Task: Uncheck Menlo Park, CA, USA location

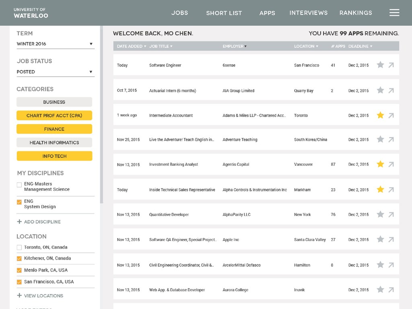Action: coord(19,270)
